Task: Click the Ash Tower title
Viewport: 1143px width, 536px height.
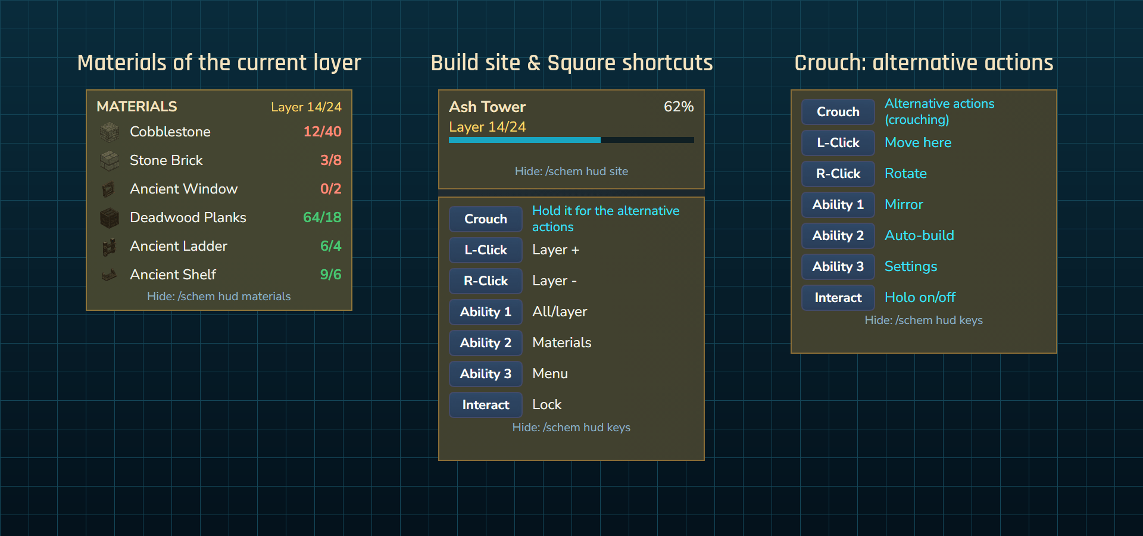Action: [487, 107]
